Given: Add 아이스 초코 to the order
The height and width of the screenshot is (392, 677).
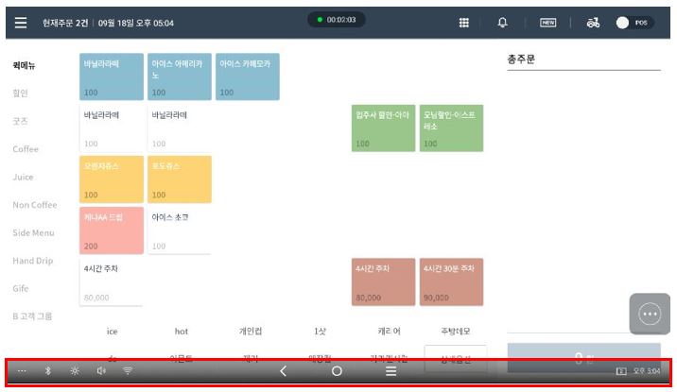Looking at the screenshot, I should point(180,230).
